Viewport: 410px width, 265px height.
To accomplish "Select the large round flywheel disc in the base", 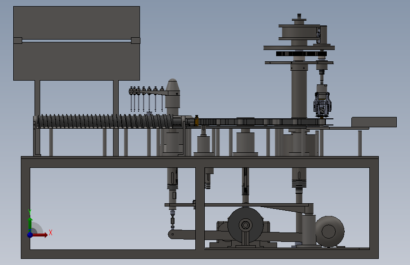I will (245, 225).
